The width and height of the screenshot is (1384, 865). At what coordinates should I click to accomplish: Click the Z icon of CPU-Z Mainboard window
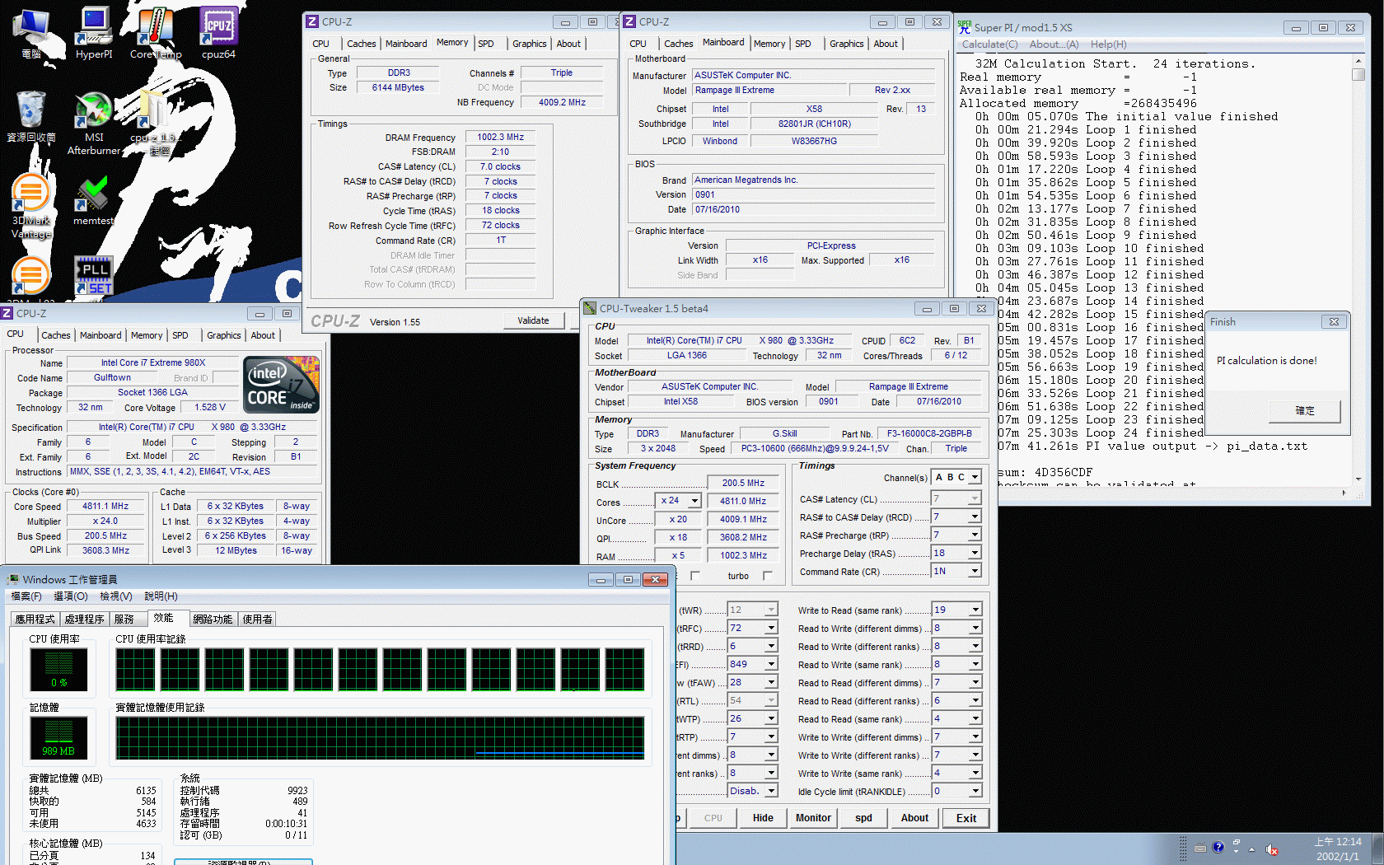pyautogui.click(x=629, y=21)
